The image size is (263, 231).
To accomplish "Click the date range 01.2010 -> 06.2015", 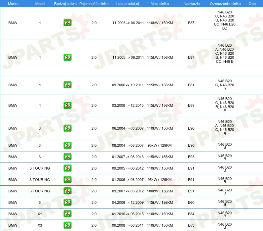I will click(128, 214).
